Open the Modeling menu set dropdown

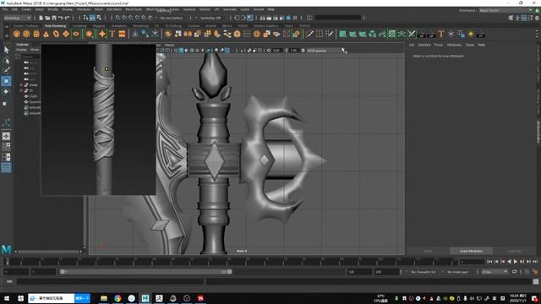coord(18,18)
